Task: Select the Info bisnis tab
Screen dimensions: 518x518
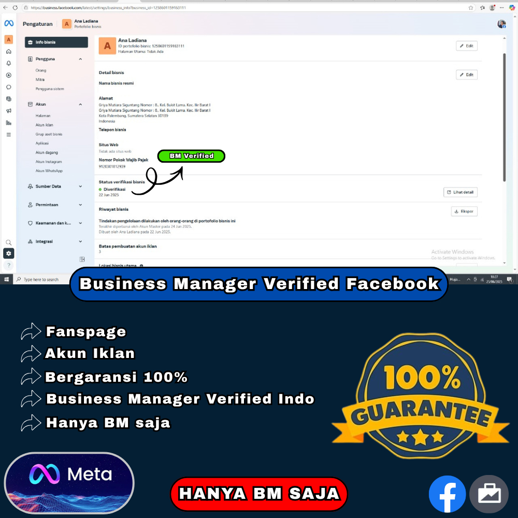Action: tap(56, 42)
